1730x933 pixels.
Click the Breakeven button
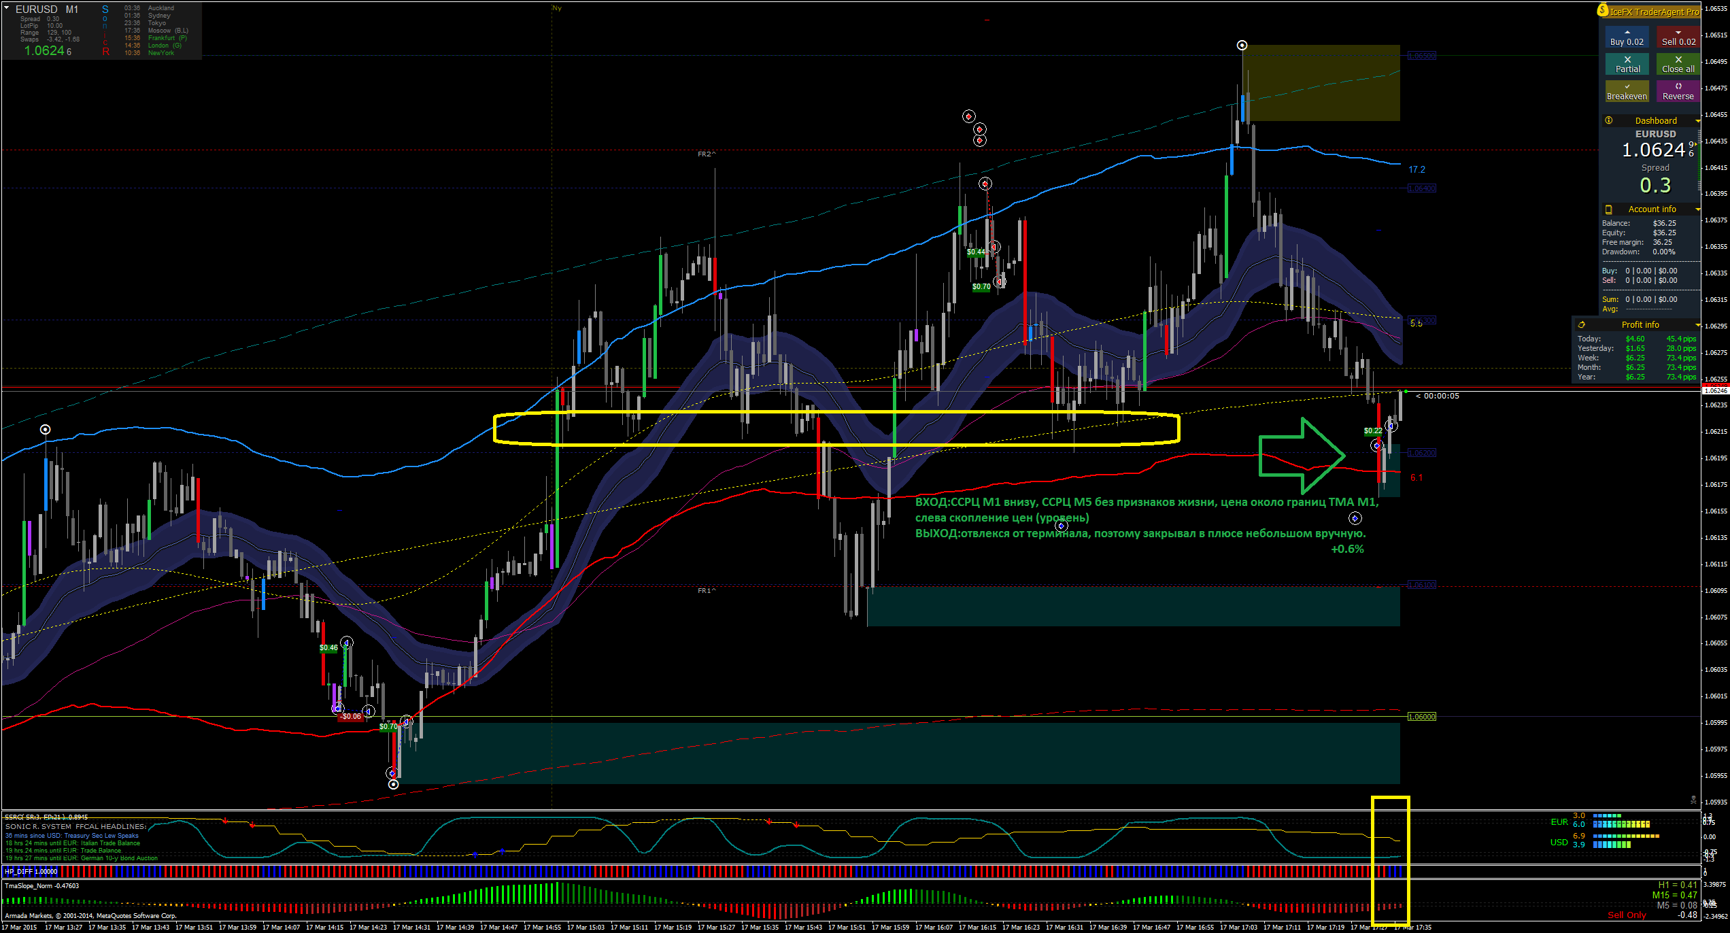[1627, 92]
